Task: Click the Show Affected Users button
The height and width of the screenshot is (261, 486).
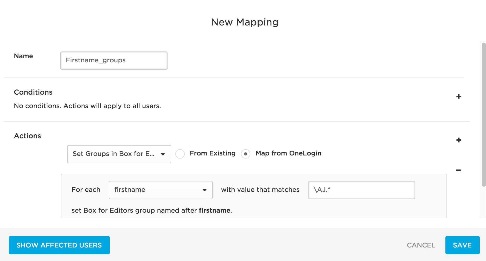Action: [x=59, y=245]
